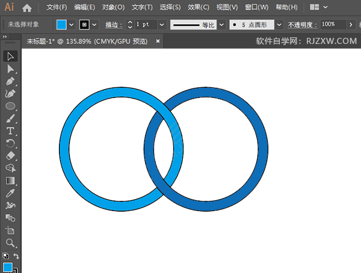This screenshot has width=361, height=273.
Task: Select the Type tool
Action: point(10,131)
